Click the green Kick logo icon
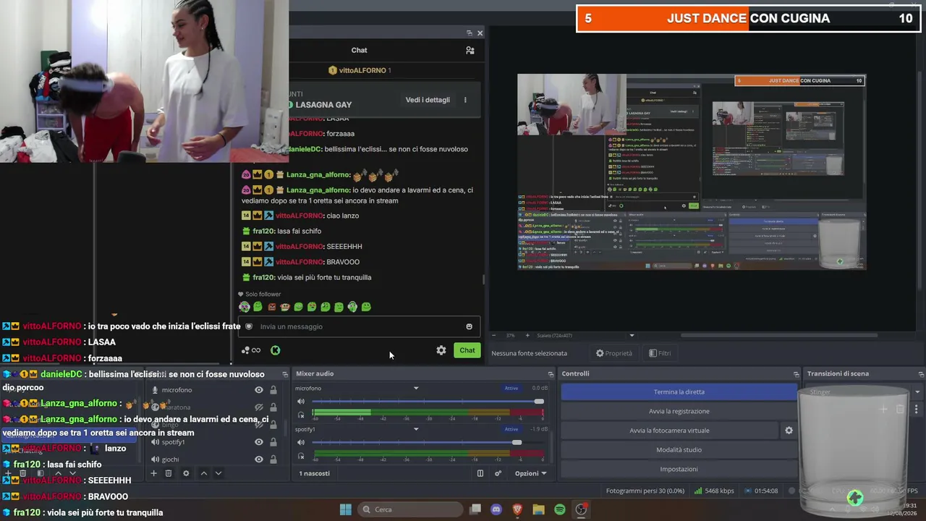 (x=276, y=350)
